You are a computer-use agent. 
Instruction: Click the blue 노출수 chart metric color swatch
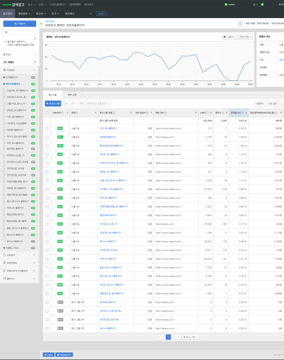pyautogui.click(x=225, y=37)
